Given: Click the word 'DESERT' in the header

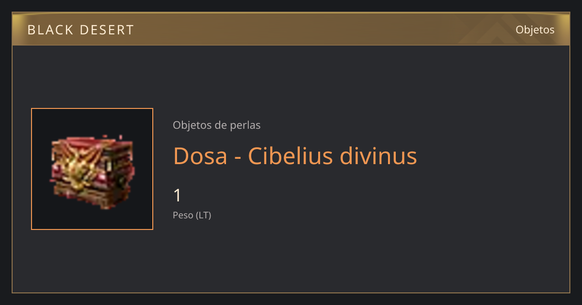Looking at the screenshot, I should click(x=106, y=30).
